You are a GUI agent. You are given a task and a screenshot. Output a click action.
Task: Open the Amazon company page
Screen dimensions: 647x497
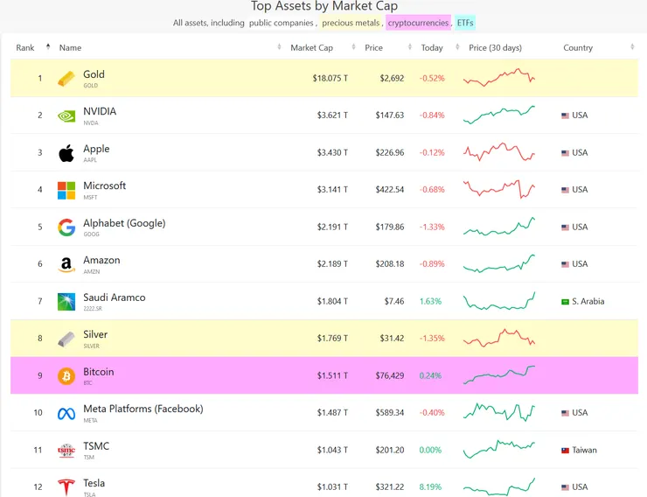[x=101, y=260]
